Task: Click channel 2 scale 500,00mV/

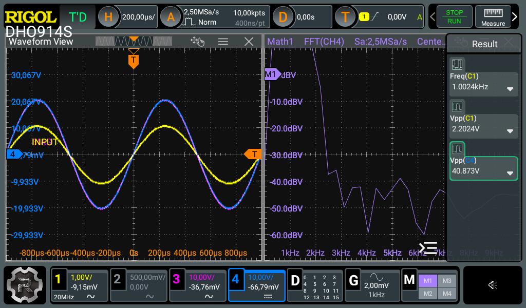Action: (x=147, y=277)
